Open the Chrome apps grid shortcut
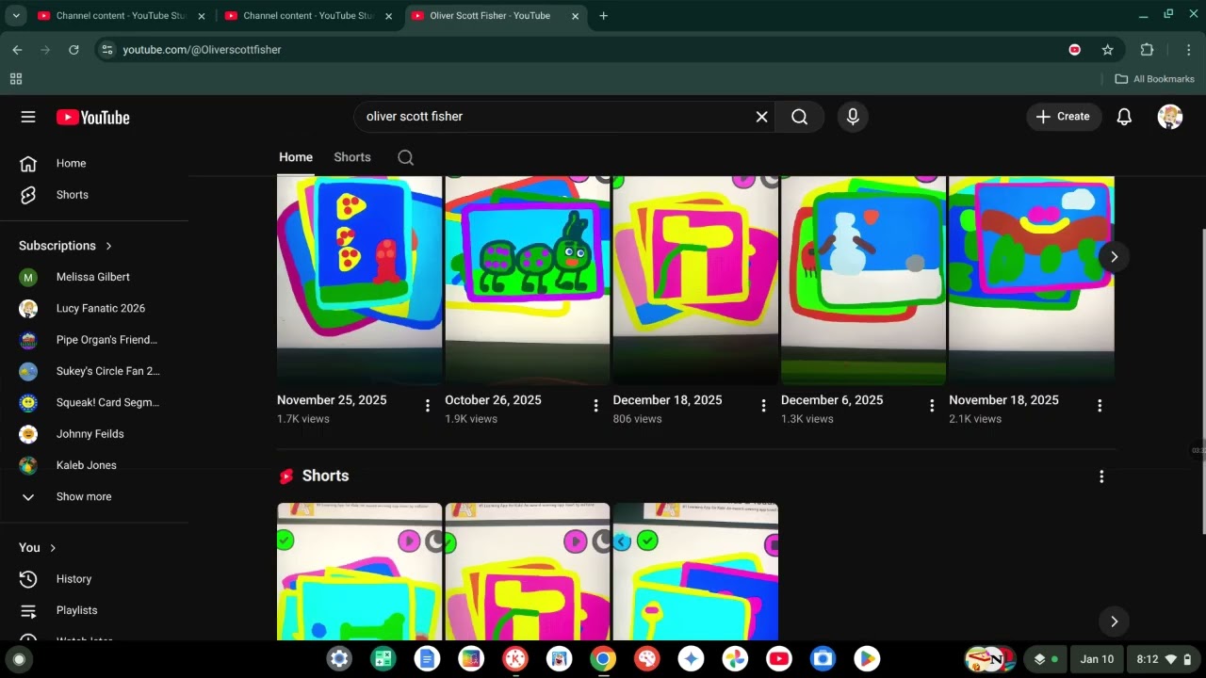This screenshot has width=1206, height=678. [x=16, y=79]
